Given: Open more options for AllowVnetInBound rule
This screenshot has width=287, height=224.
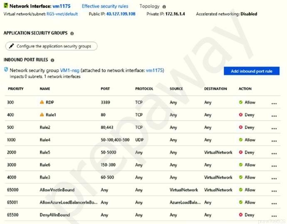Looking at the screenshot, I should coord(274,191).
